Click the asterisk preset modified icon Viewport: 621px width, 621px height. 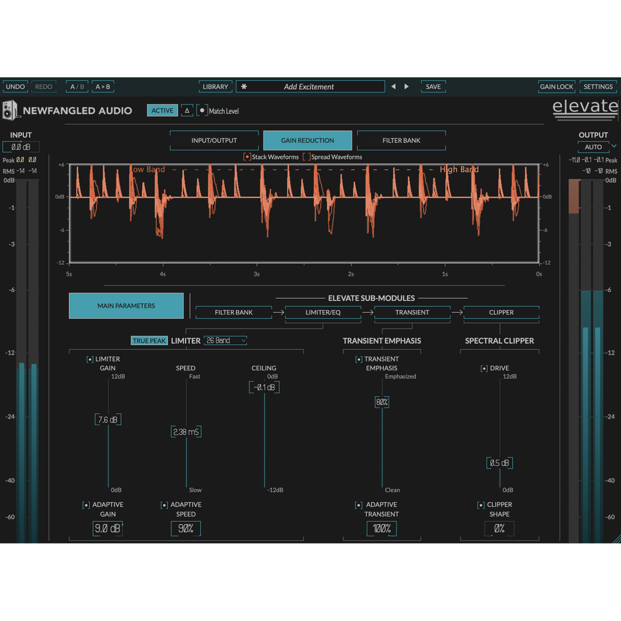[244, 86]
